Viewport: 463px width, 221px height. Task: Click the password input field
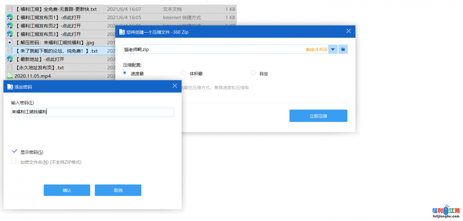click(x=92, y=112)
